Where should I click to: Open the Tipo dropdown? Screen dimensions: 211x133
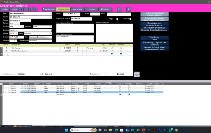tap(50, 13)
